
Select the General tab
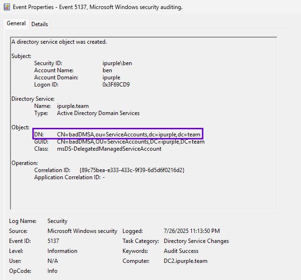[16, 23]
